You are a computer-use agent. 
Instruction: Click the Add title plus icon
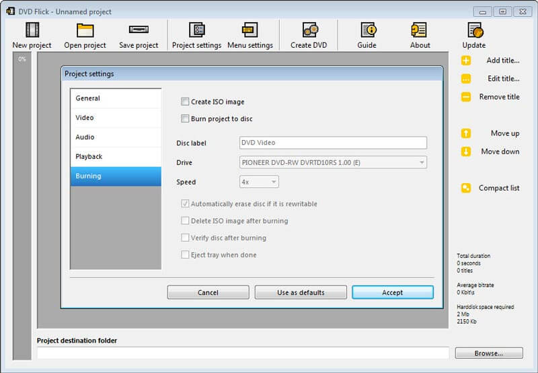point(466,61)
